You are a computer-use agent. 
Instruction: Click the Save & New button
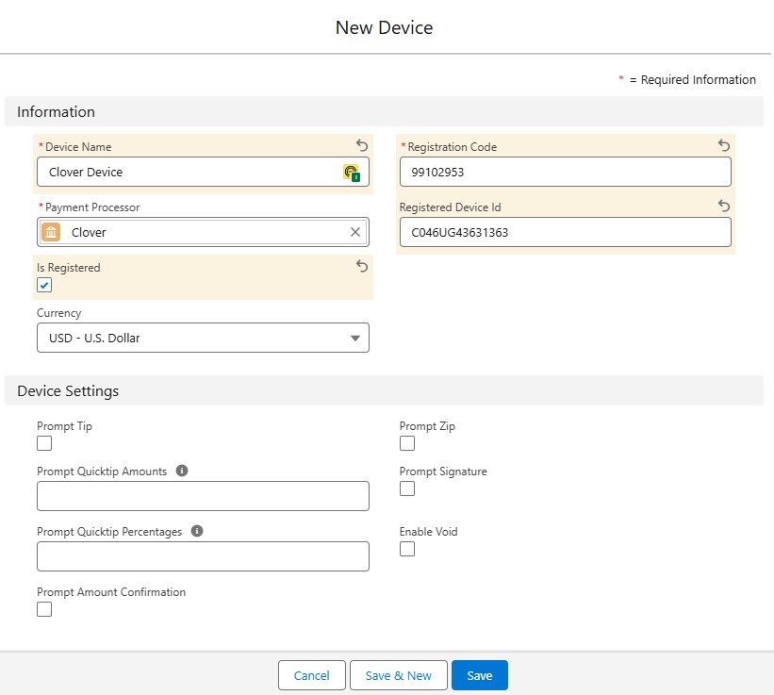pyautogui.click(x=398, y=675)
